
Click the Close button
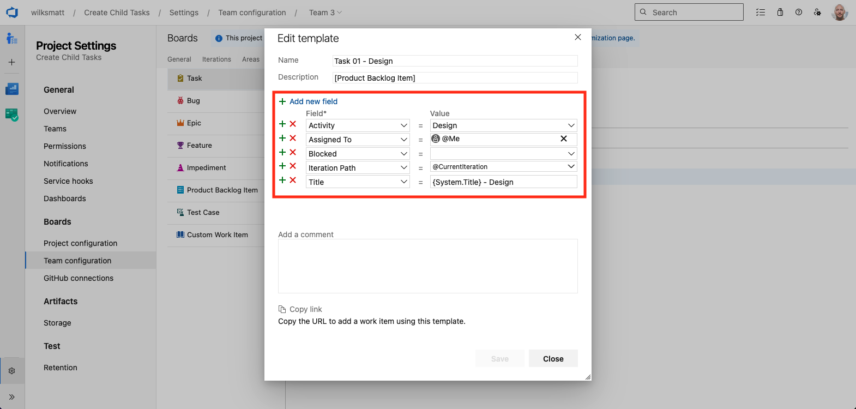point(553,359)
